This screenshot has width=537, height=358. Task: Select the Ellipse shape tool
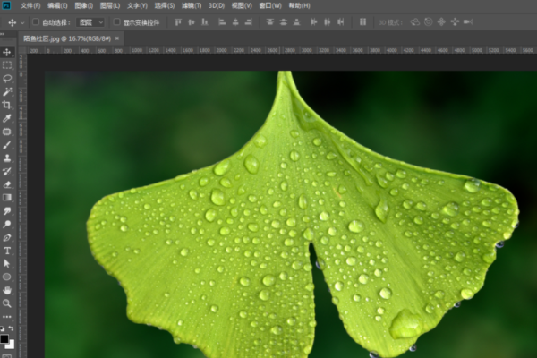[x=7, y=277]
